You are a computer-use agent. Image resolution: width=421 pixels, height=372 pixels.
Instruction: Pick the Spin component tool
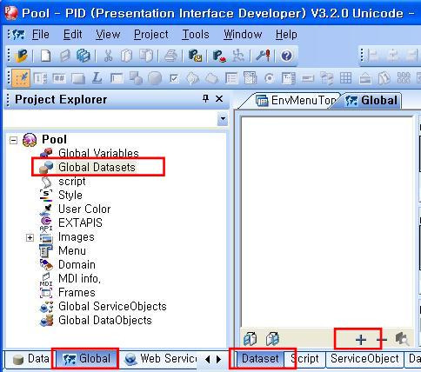click(x=40, y=78)
